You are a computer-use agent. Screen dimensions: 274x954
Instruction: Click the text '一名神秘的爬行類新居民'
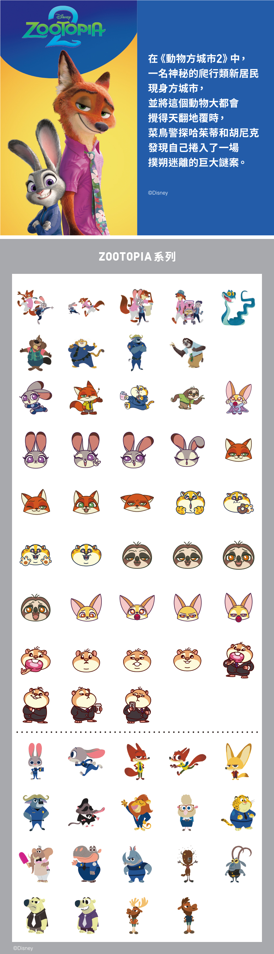click(204, 73)
